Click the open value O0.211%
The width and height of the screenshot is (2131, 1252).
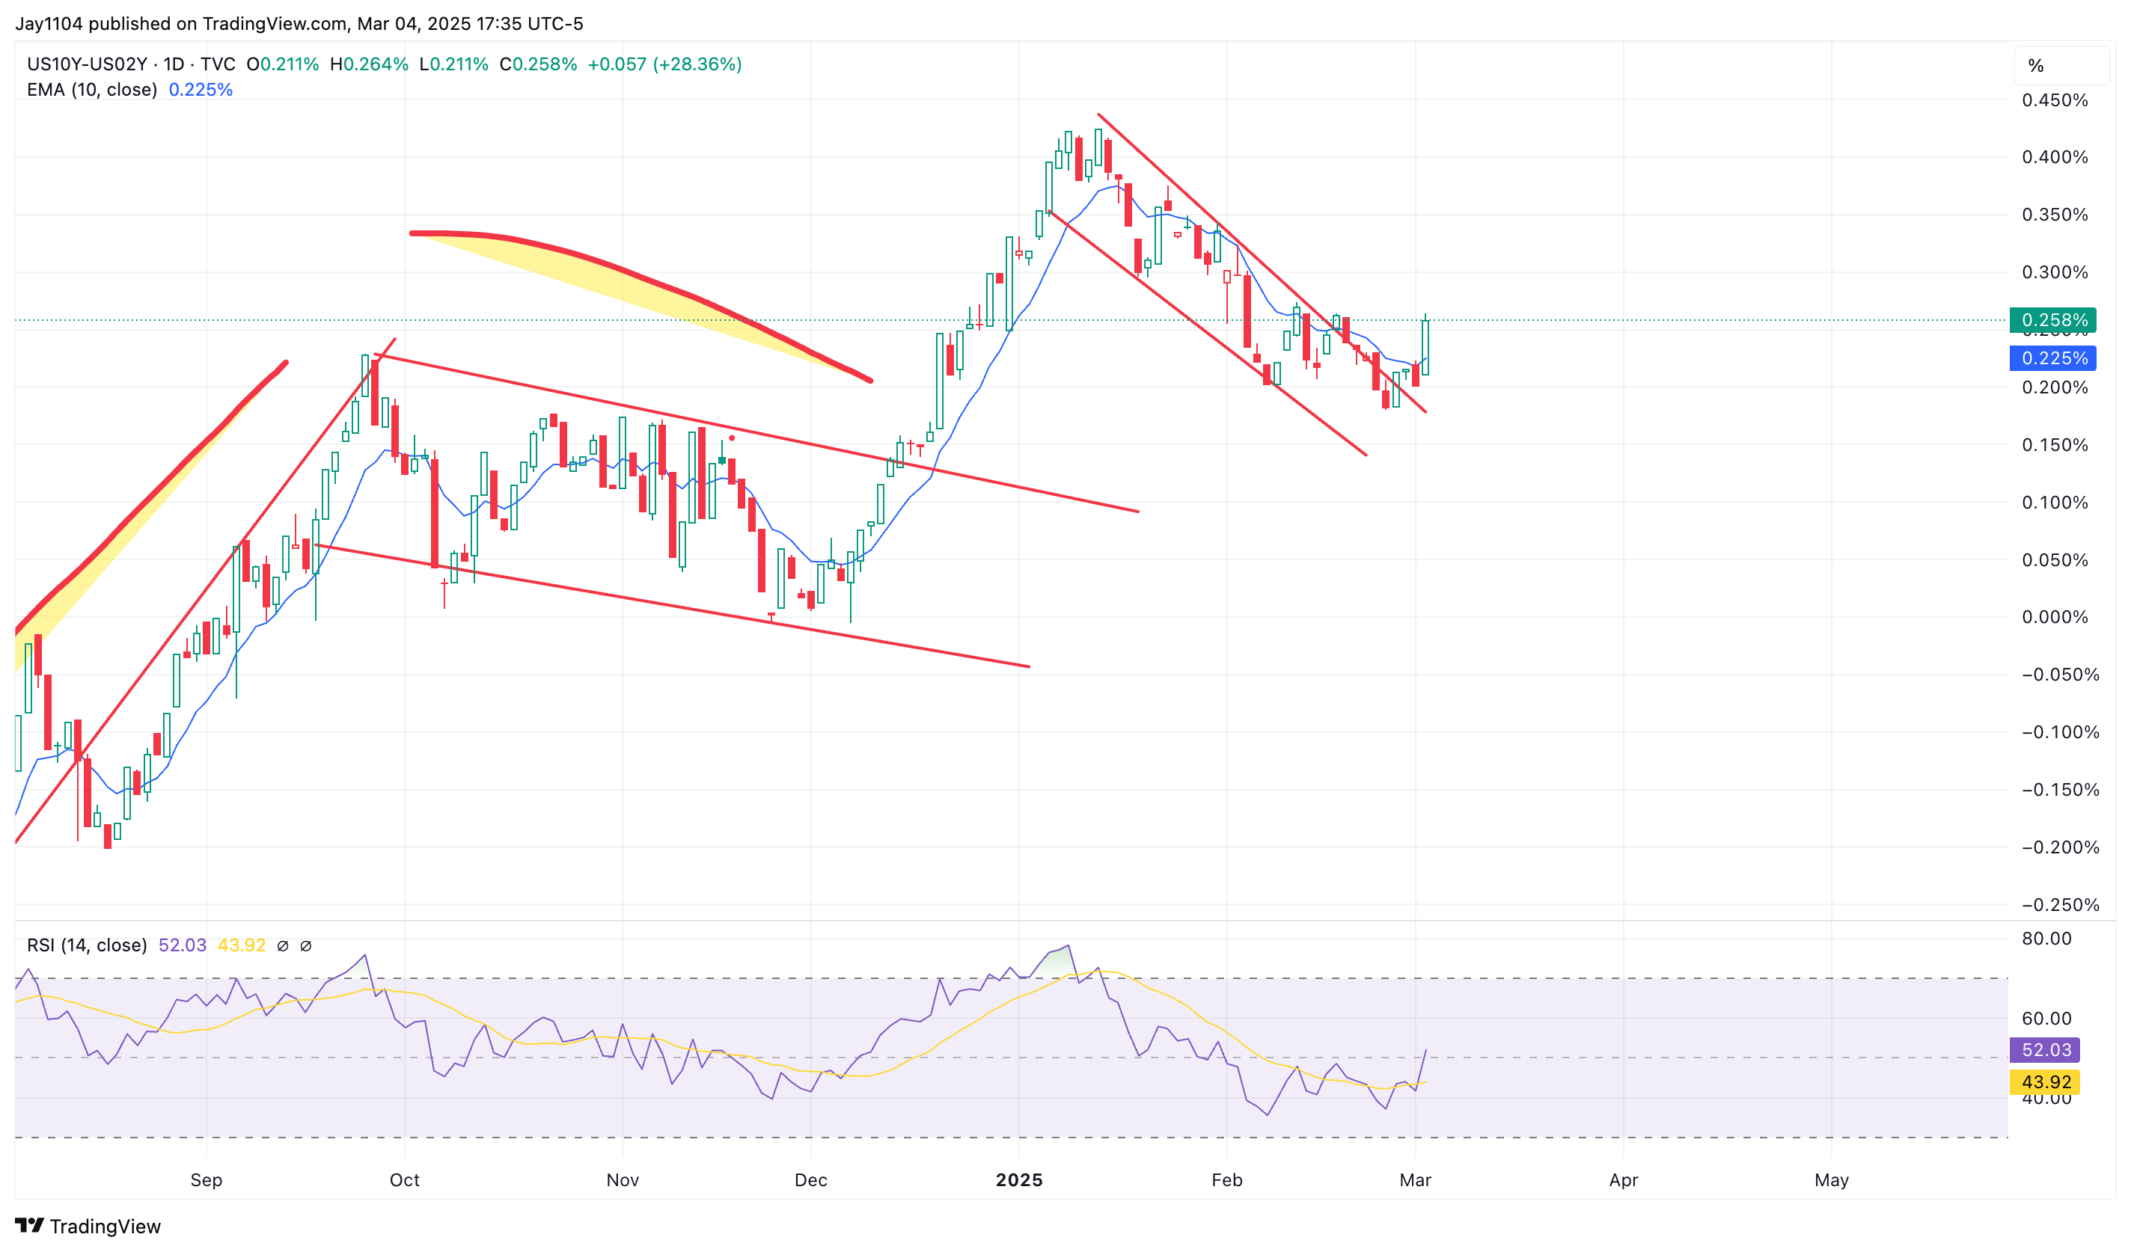click(282, 64)
